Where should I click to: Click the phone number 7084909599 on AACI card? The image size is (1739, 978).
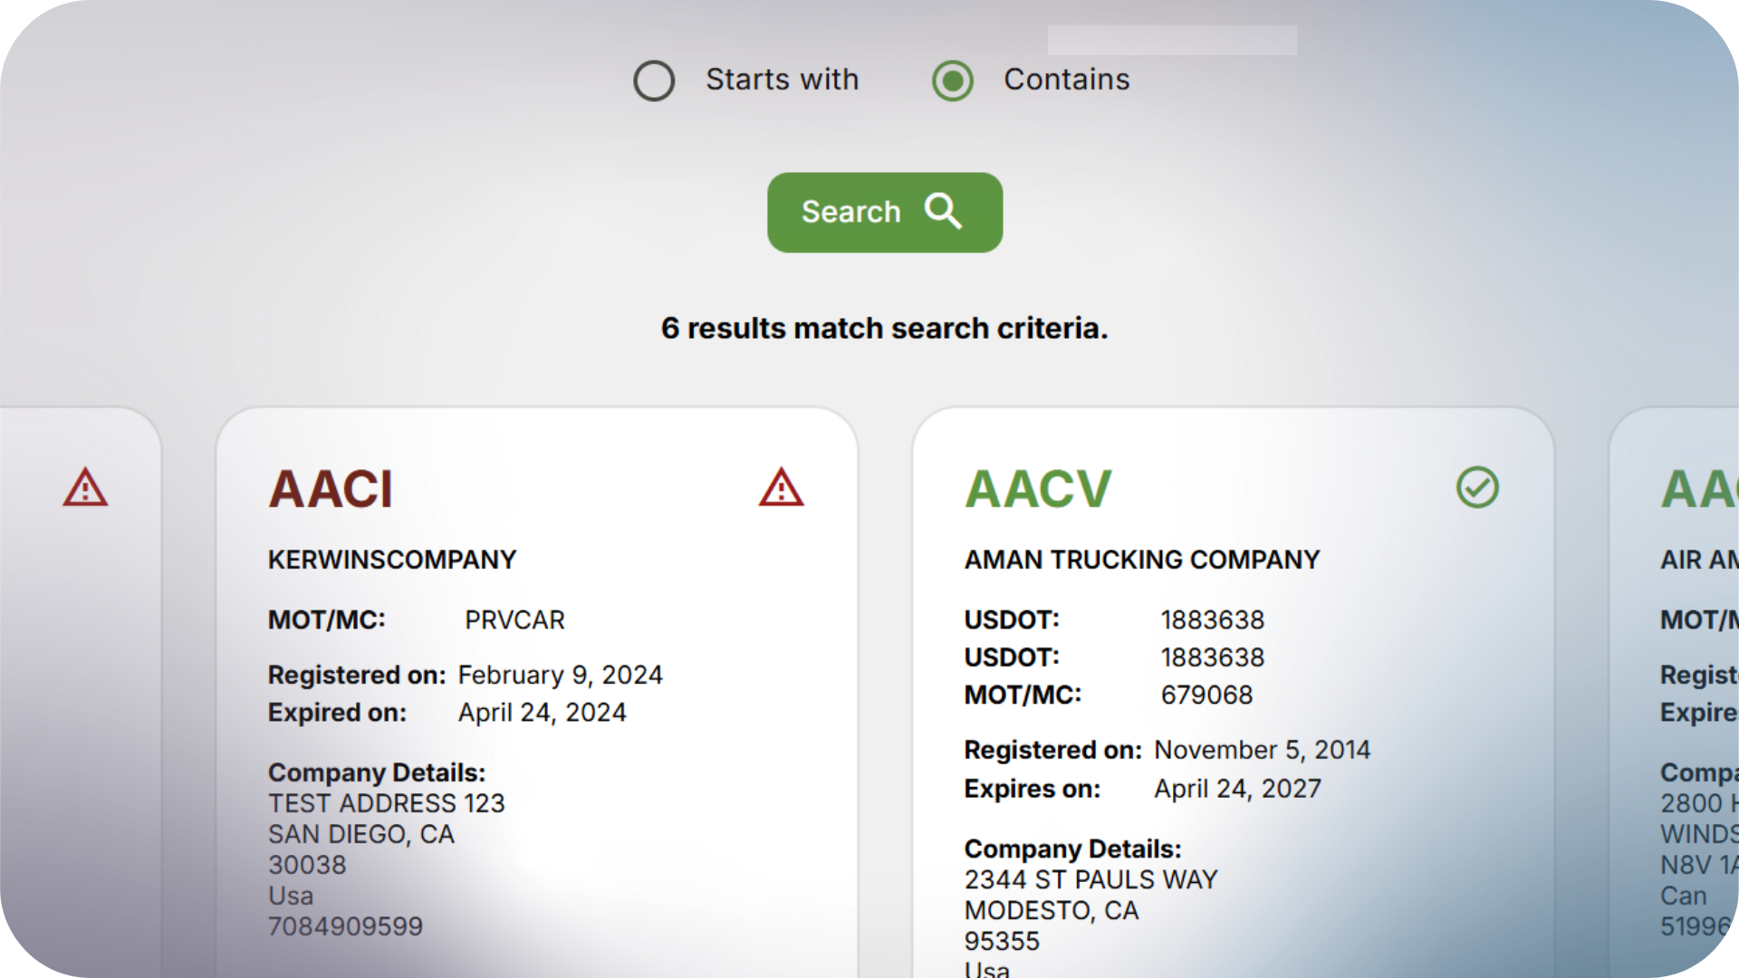[x=345, y=926]
